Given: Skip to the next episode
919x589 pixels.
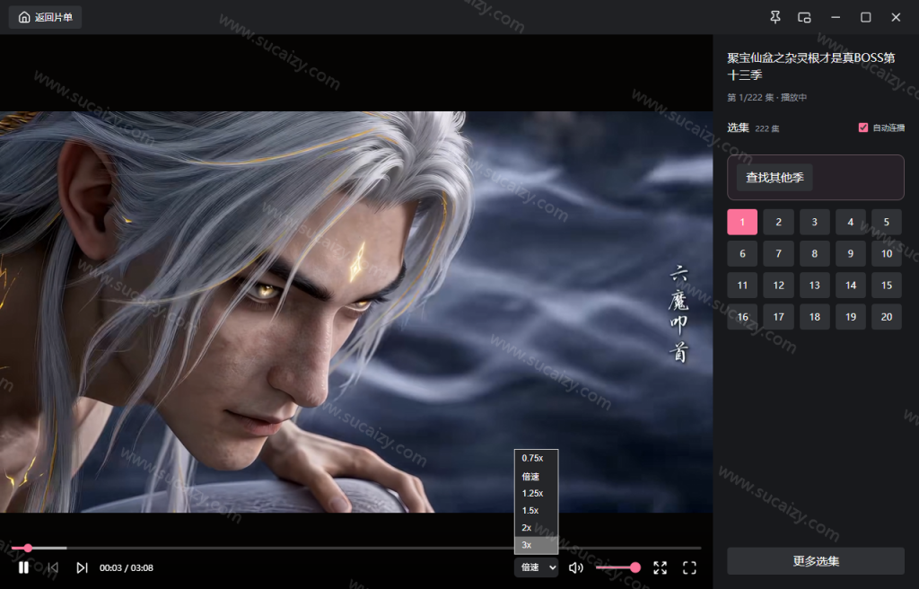Looking at the screenshot, I should (x=82, y=567).
